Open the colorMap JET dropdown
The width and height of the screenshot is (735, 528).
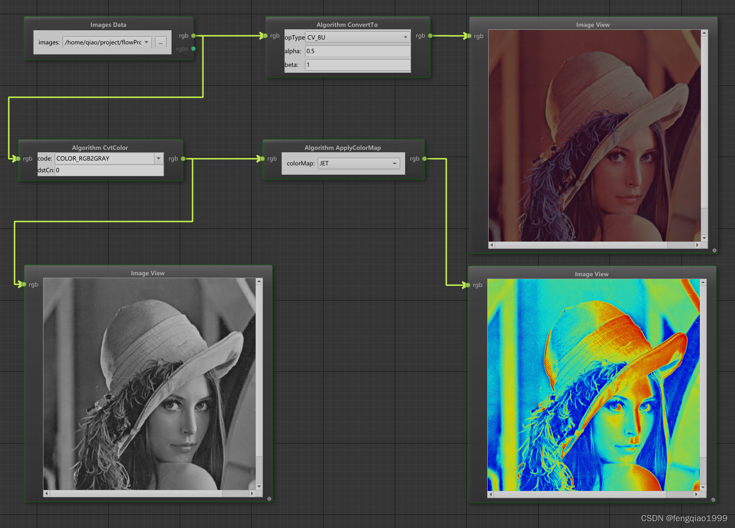click(359, 163)
